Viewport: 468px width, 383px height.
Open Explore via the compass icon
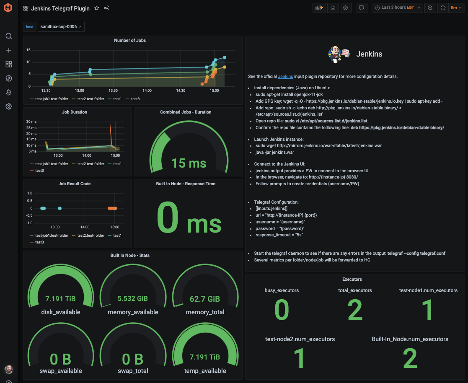[9, 78]
